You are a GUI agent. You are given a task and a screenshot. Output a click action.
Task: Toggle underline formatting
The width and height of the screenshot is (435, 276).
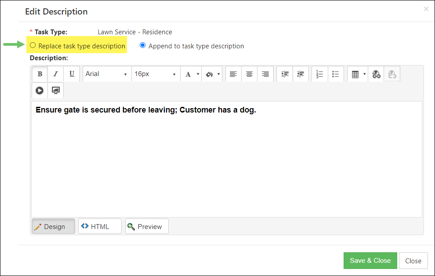coord(72,74)
